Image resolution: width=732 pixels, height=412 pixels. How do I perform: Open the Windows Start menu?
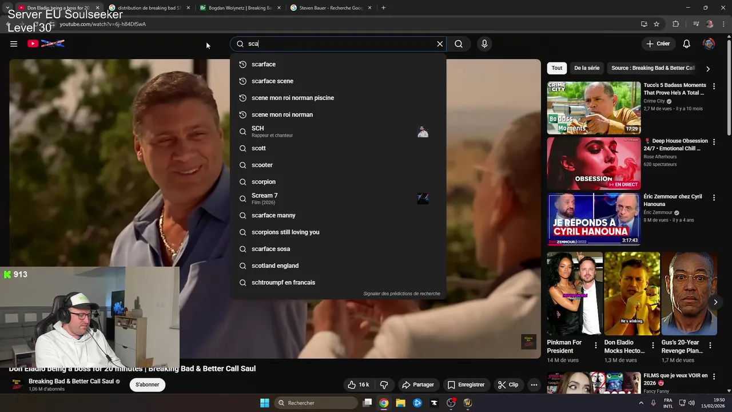pos(265,403)
